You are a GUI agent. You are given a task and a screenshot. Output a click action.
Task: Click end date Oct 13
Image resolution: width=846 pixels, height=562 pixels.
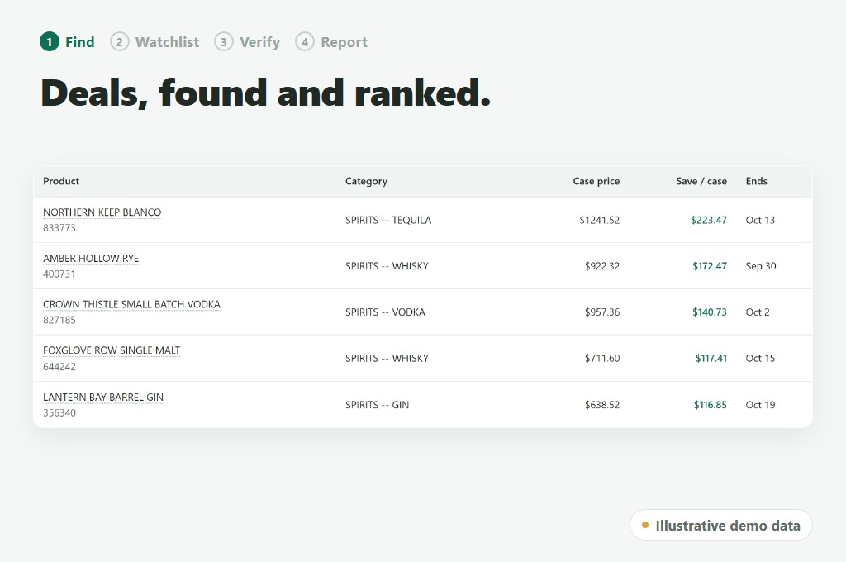coord(760,220)
